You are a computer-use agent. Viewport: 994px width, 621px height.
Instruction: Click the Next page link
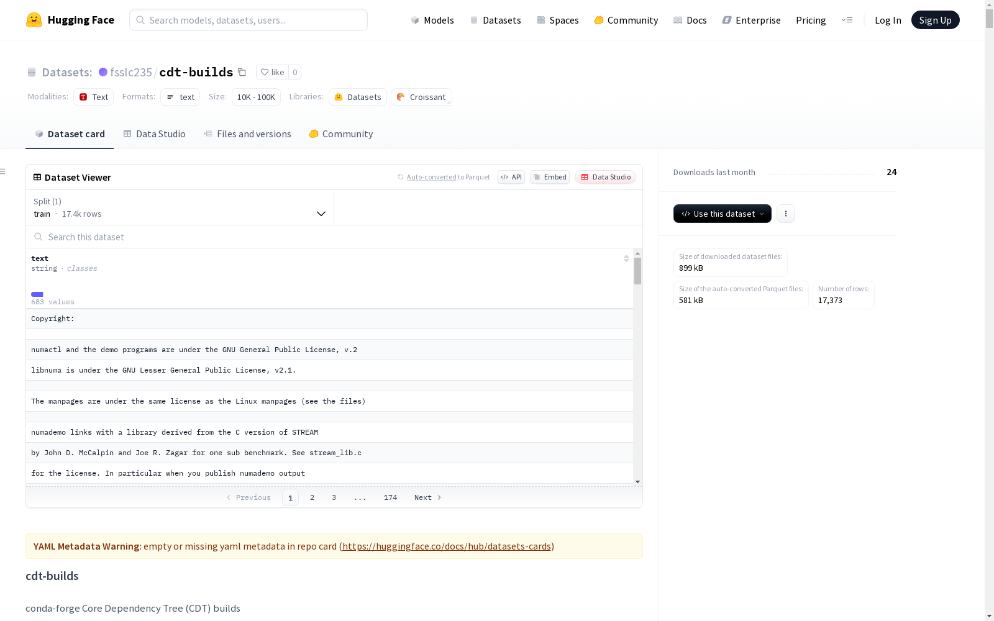click(427, 497)
